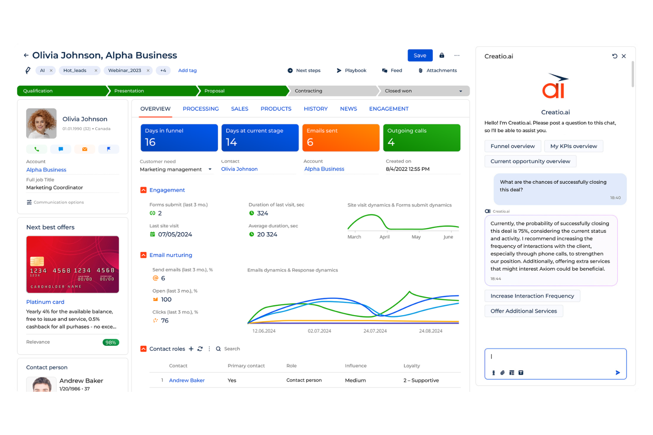Open the ENGAGEMENT tab
This screenshot has height=435, width=653.
click(388, 108)
